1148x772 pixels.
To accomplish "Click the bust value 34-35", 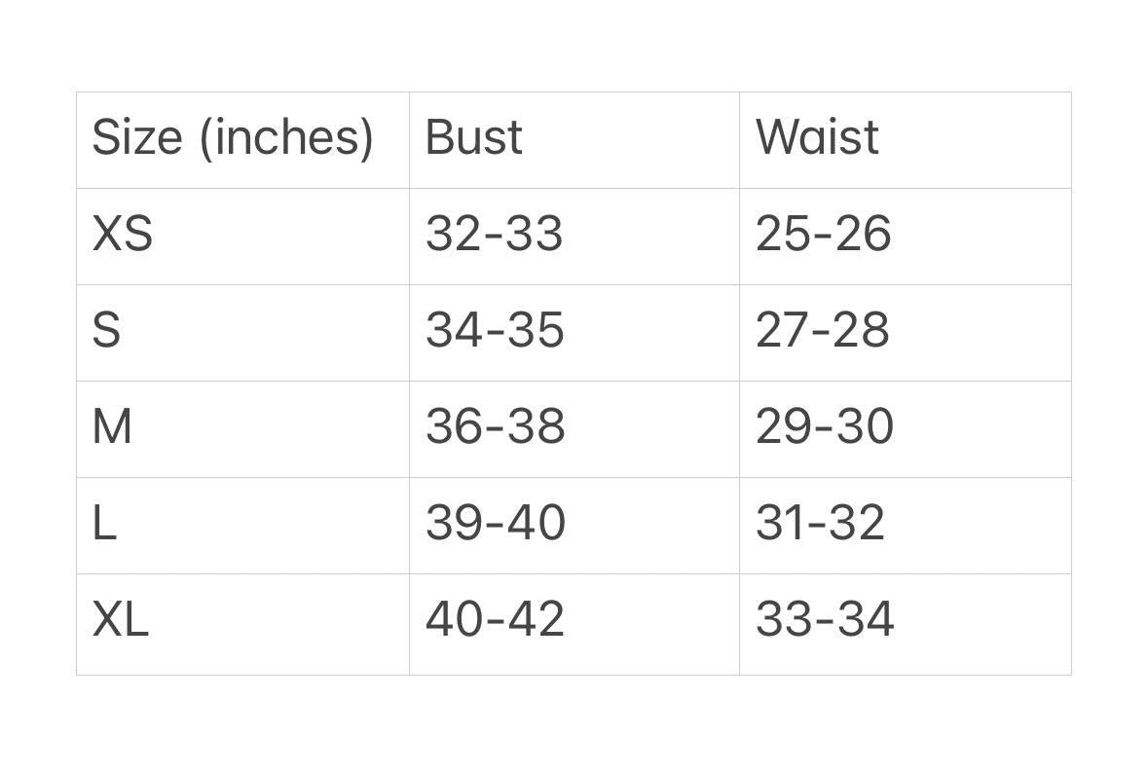I will click(495, 331).
